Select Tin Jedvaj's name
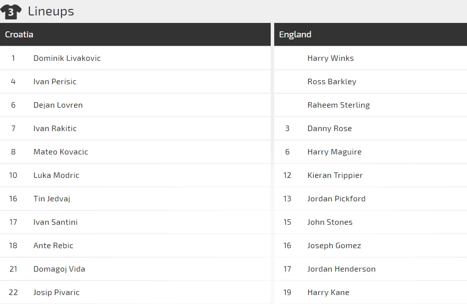The height and width of the screenshot is (304, 467). pyautogui.click(x=51, y=199)
